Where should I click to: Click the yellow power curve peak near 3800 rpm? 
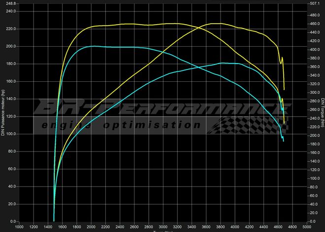(x=217, y=23)
